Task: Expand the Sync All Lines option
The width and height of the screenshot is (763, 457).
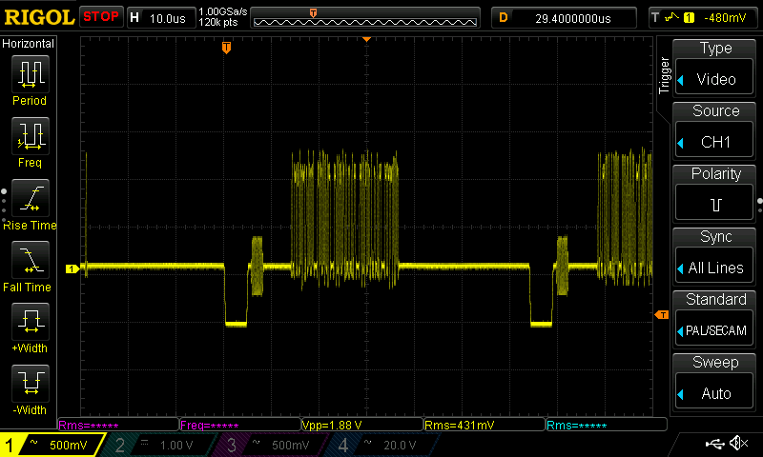Action: click(715, 254)
